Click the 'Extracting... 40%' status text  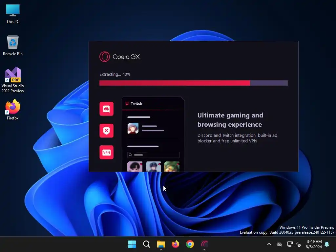pos(115,74)
